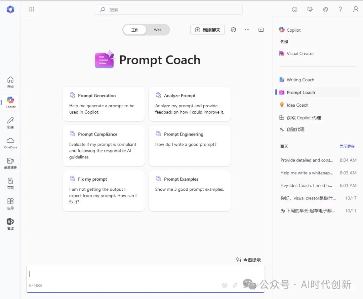The image size is (363, 299).
Task: Open Copilot in right panel
Action: click(x=290, y=30)
